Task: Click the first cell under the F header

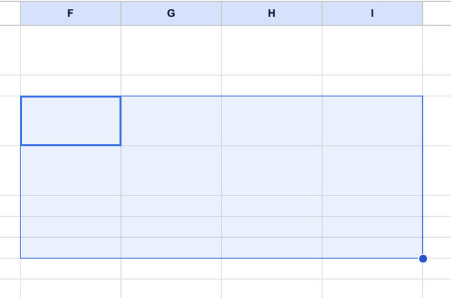Action: (70, 50)
